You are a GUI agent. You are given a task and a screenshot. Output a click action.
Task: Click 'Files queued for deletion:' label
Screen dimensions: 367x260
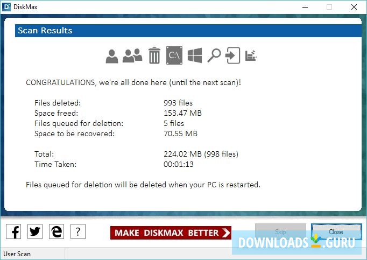point(79,123)
